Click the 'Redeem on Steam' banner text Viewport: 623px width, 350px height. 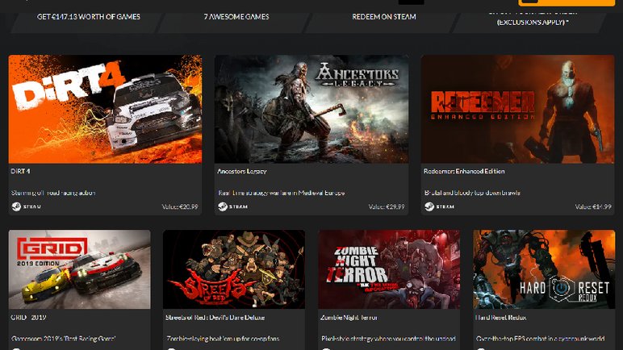(x=384, y=17)
